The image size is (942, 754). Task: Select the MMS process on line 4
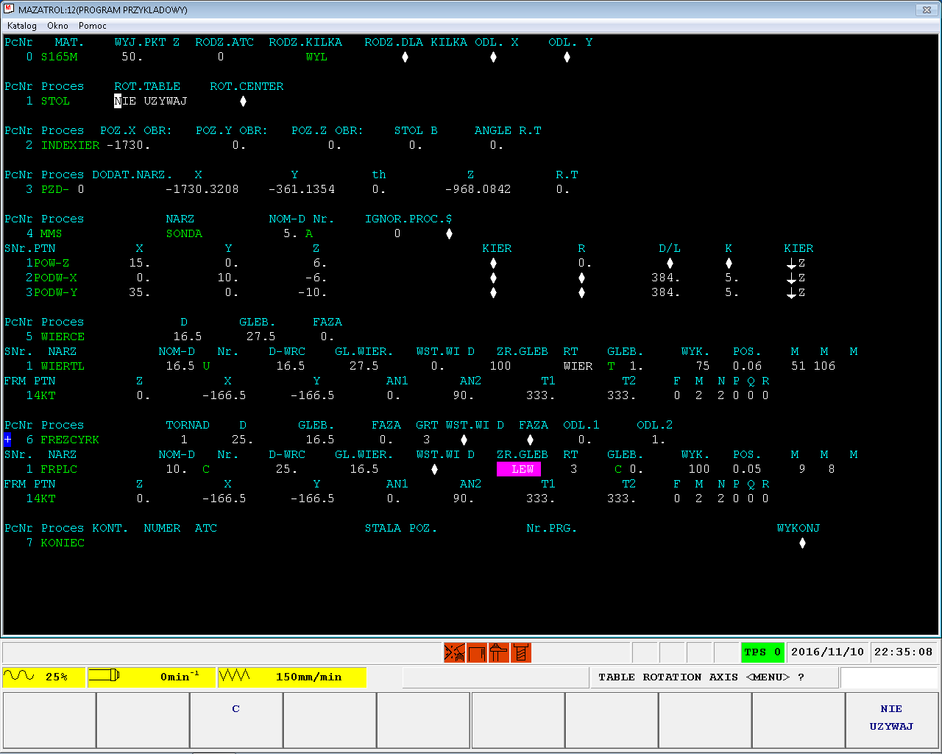coord(52,233)
